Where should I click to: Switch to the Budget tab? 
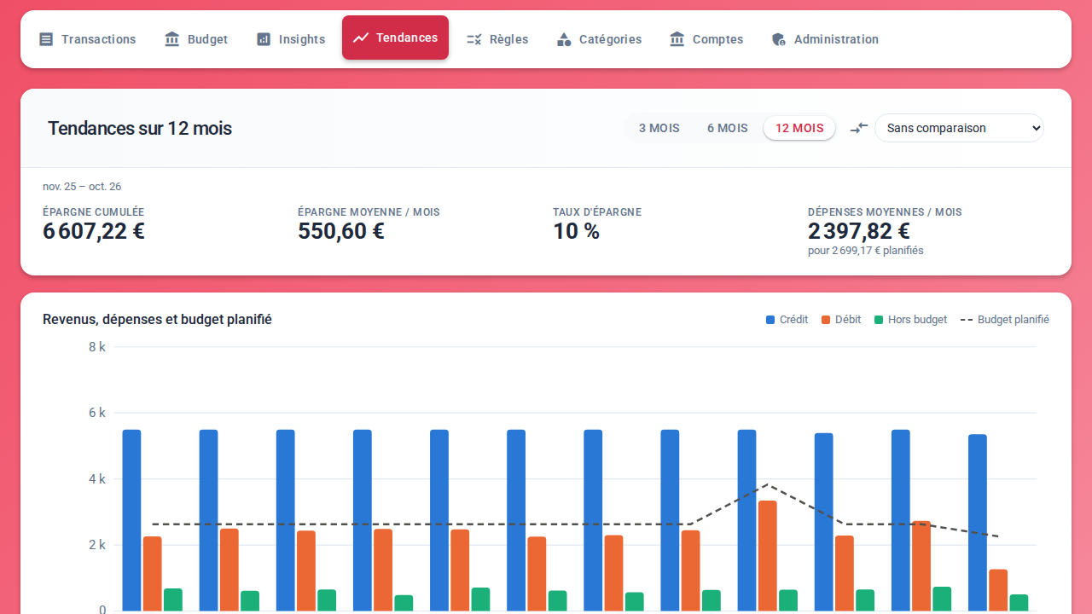click(196, 39)
